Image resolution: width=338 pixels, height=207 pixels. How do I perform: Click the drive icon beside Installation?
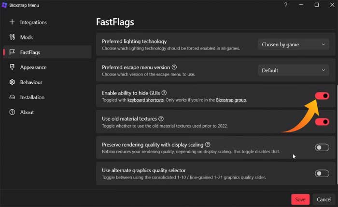click(x=12, y=97)
